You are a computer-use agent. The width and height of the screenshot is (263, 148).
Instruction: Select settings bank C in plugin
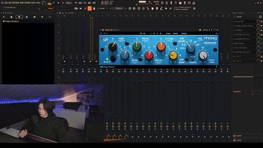157,33
